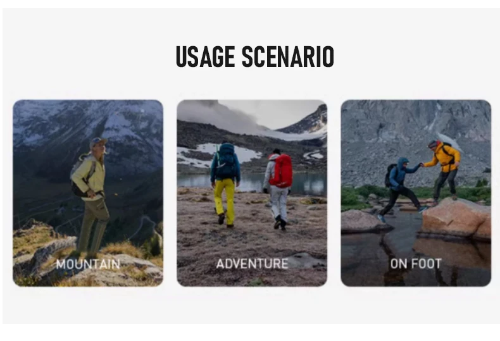Image resolution: width=500 pixels, height=341 pixels.
Task: Click the dark water reflection in On Foot photo
Action: point(415,255)
